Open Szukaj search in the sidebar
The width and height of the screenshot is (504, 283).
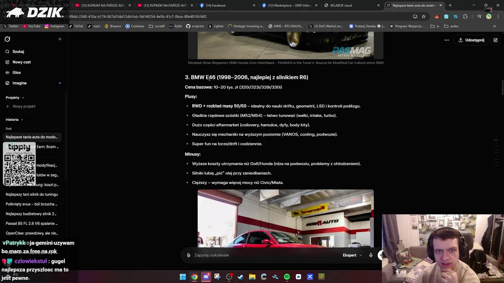[x=15, y=51]
